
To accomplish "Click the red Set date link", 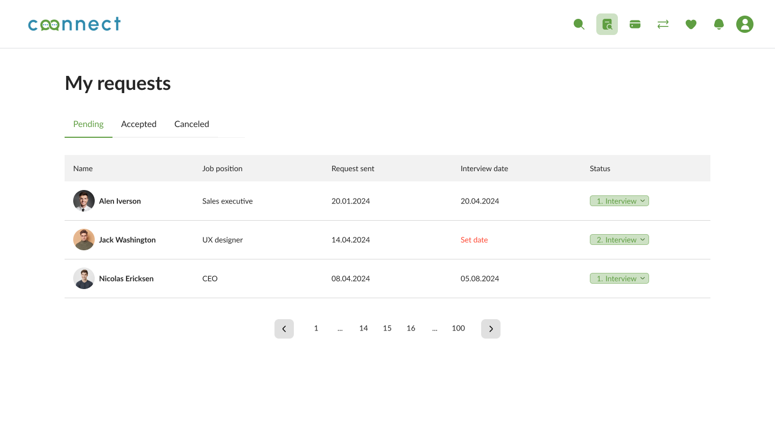I will pos(474,240).
